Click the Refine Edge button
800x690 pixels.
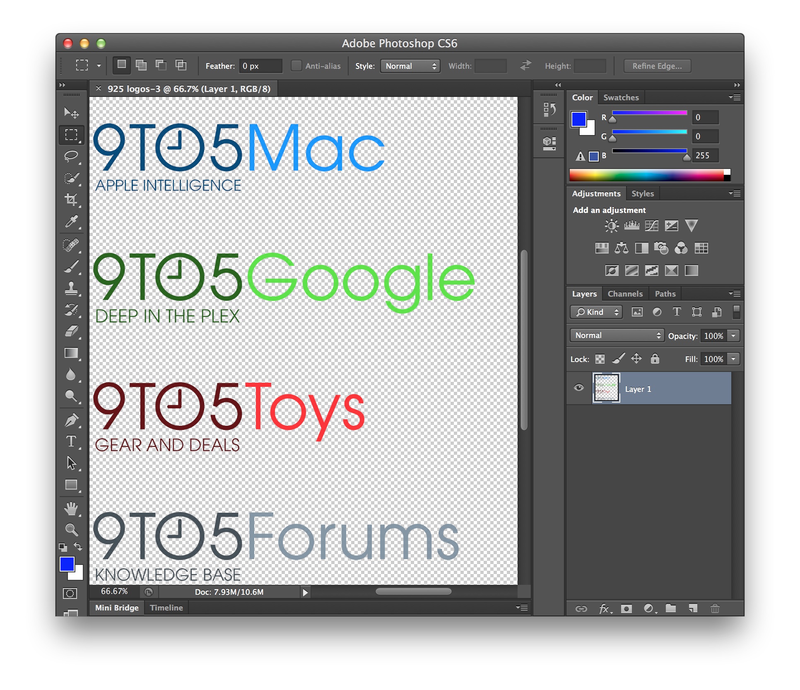657,66
